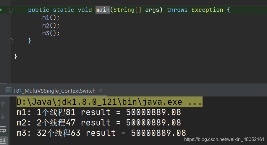Click the class closing brace in editor
Screen dimensions: 267x145
(x=15, y=56)
